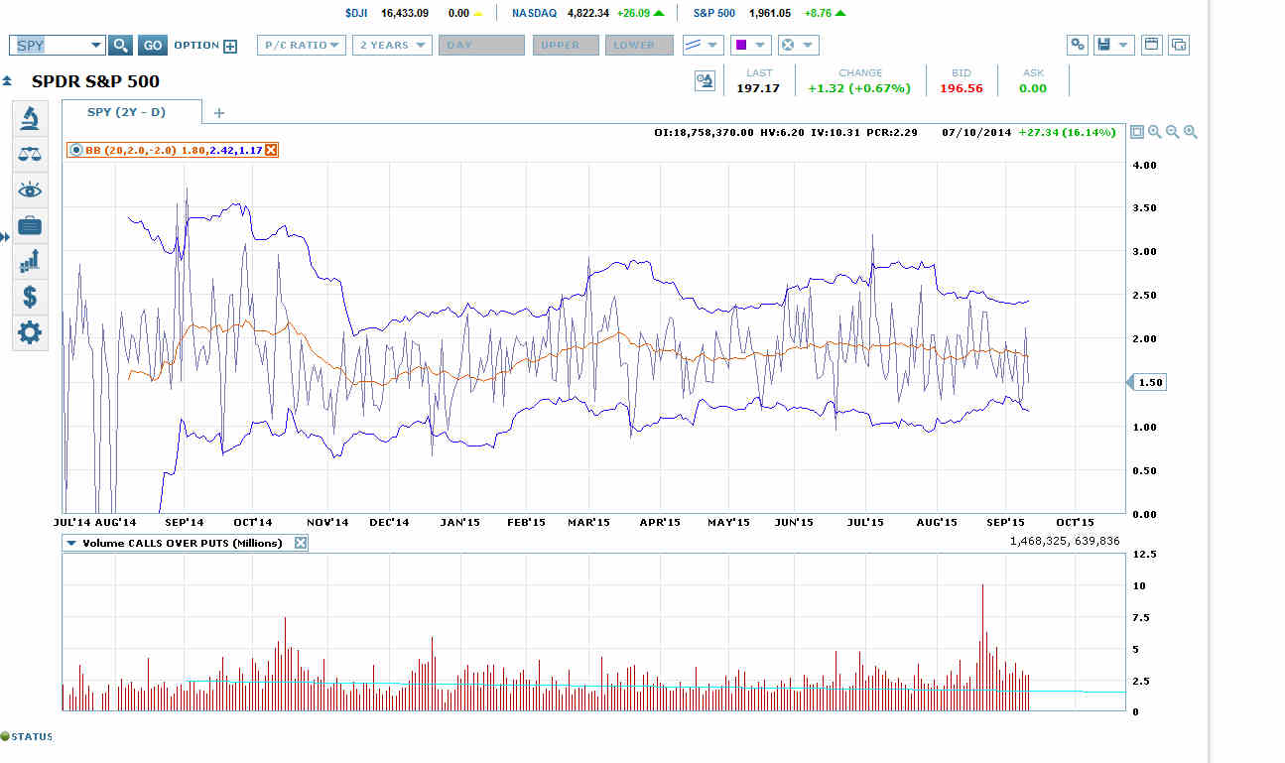Open the eye watchlist sidebar icon
Screen dimensions: 1285x763
30,190
